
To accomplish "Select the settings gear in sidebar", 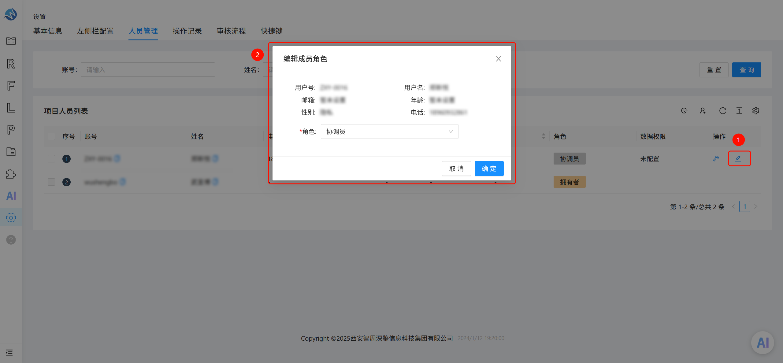I will click(x=11, y=218).
